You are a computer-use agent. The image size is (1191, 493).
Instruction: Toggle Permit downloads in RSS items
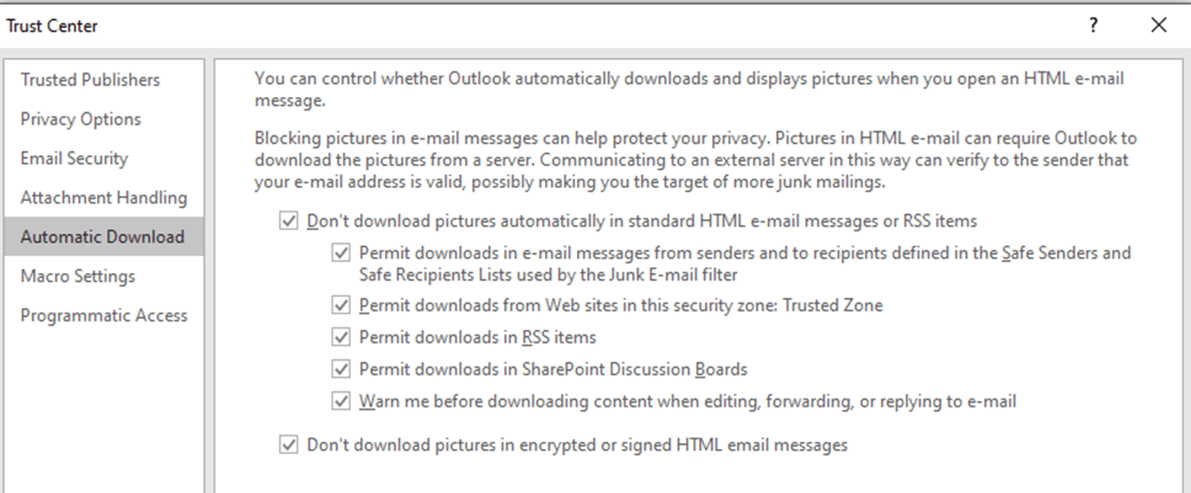pos(341,337)
